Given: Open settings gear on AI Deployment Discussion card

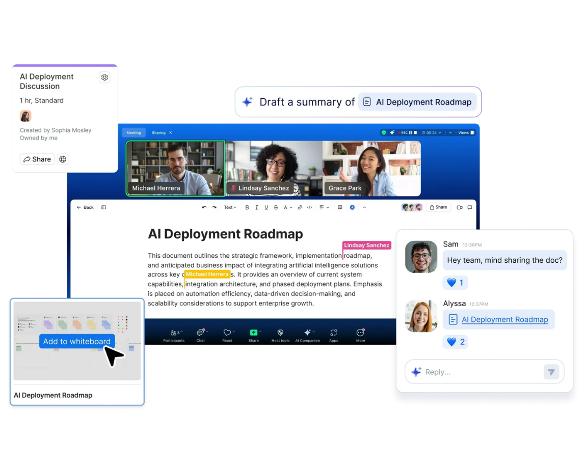Looking at the screenshot, I should [x=104, y=77].
